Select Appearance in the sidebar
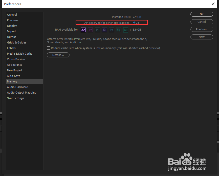 coord(25,65)
